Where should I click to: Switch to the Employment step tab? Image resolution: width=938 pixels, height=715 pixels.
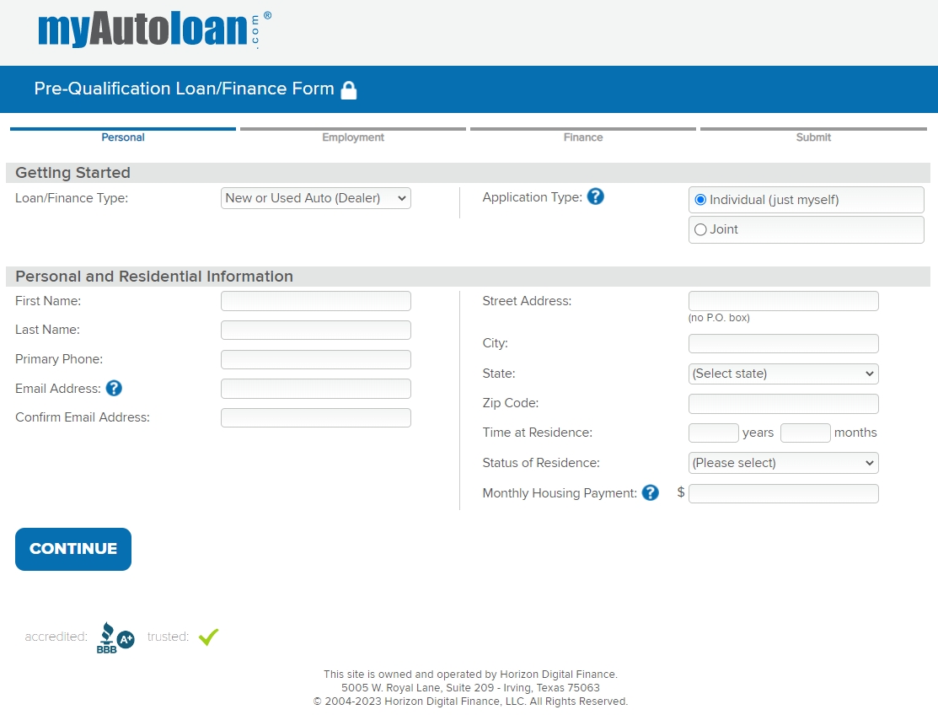pos(353,136)
